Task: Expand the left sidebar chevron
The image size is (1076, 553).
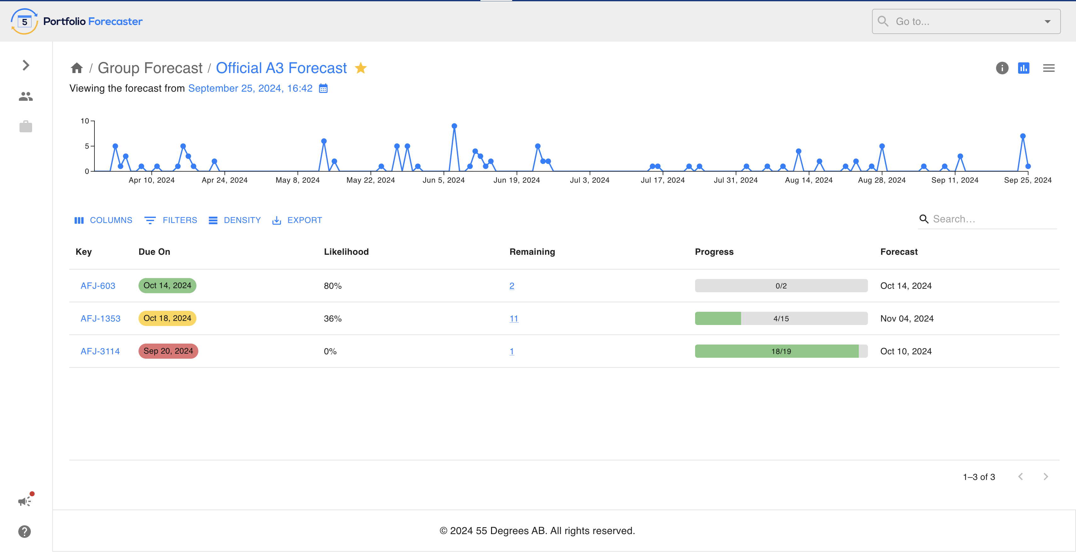Action: coord(25,65)
